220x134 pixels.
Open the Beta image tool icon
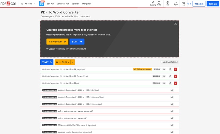tap(41, 4)
